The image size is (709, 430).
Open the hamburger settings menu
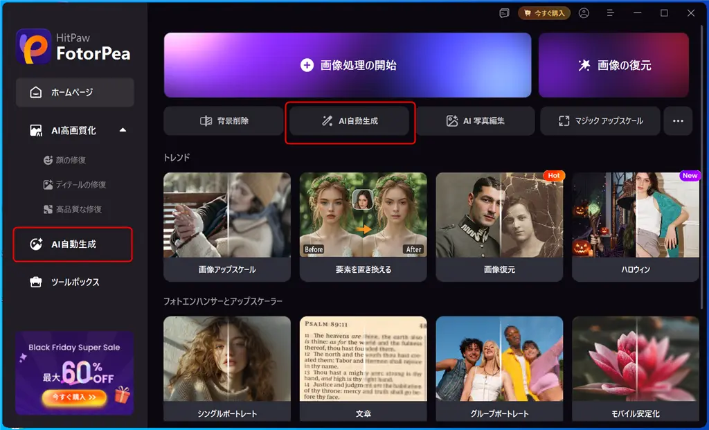coord(610,12)
